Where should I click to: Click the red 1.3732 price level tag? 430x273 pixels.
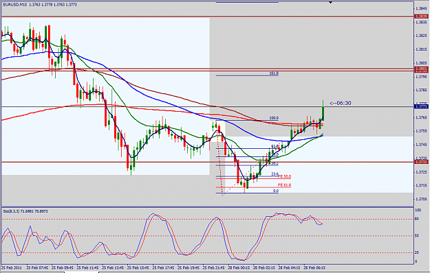tap(422, 162)
